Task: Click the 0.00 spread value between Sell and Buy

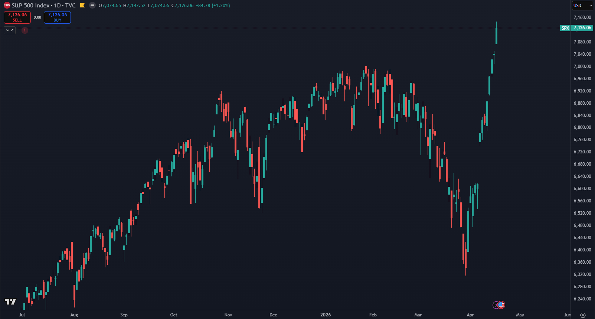Action: tap(37, 17)
